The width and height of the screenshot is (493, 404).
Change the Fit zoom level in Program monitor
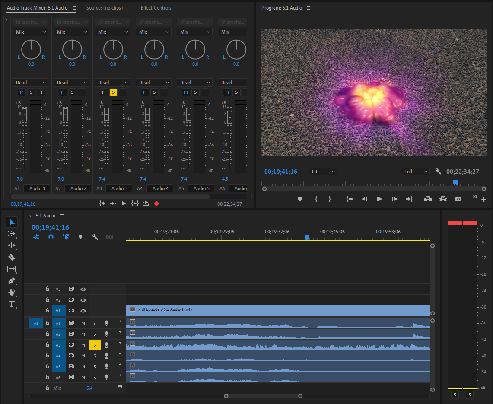(323, 171)
